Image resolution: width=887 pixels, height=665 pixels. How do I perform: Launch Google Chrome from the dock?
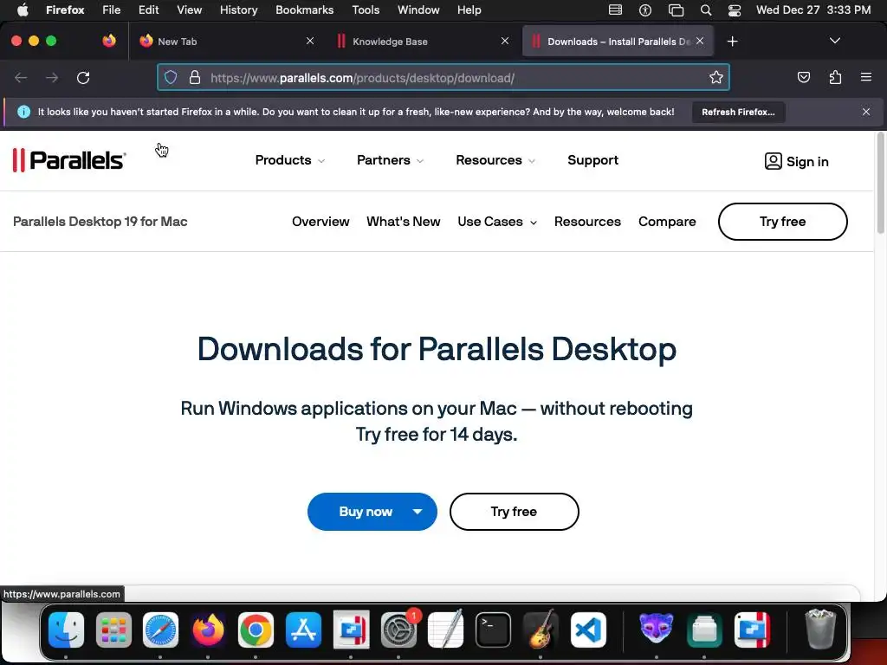coord(256,630)
